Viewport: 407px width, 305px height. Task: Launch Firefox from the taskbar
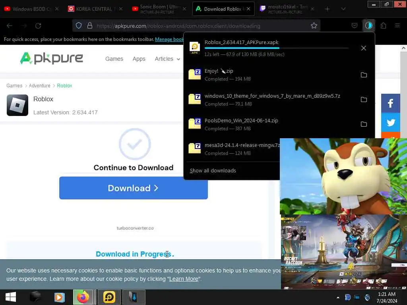click(x=83, y=297)
